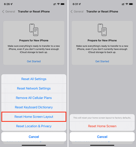The width and height of the screenshot is (136, 147).
Task: Tap the cellular signal icon on the right phone
Action: [x=123, y=4]
